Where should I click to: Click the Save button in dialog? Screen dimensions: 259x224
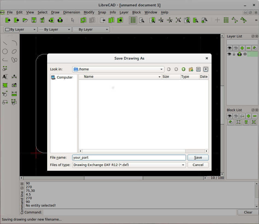click(x=198, y=157)
